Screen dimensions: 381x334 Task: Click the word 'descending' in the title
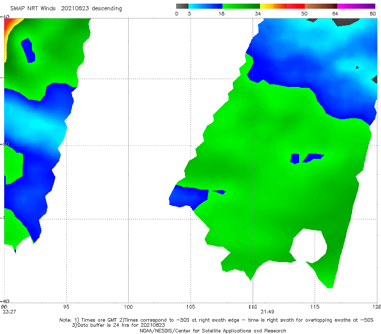[107, 9]
